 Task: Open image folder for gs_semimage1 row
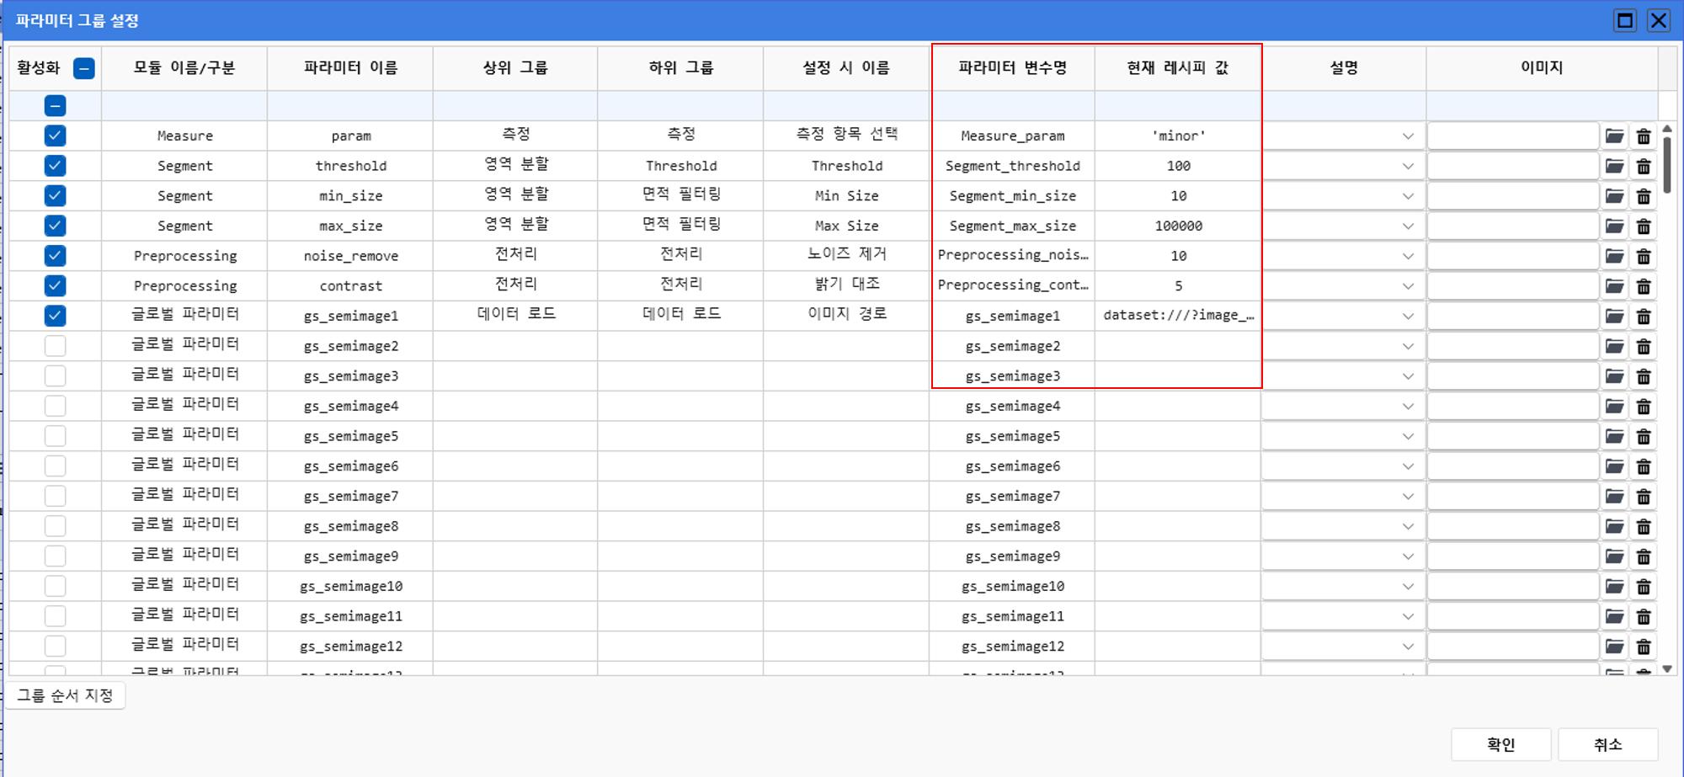point(1613,317)
